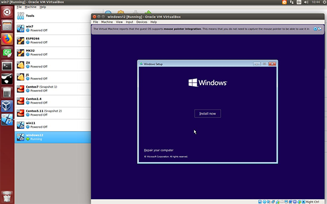Click the Install now button
Image resolution: width=327 pixels, height=204 pixels.
(x=208, y=114)
